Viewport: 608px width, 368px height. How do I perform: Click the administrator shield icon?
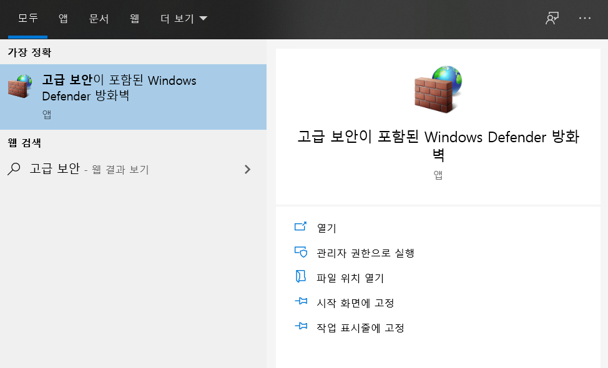[300, 252]
